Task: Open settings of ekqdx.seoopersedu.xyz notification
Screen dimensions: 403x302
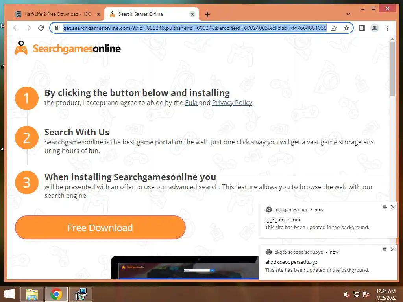Action: [x=385, y=249]
